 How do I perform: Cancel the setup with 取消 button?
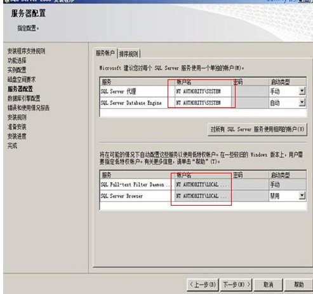[268, 284]
